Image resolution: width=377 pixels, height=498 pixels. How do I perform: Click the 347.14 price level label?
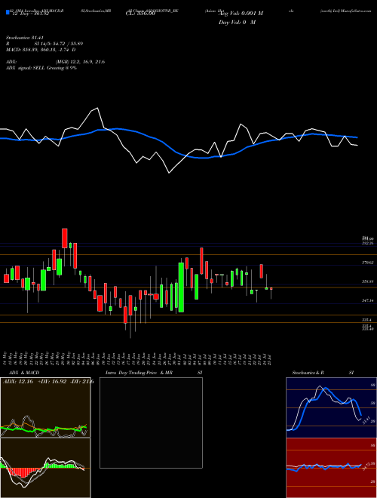click(x=369, y=300)
